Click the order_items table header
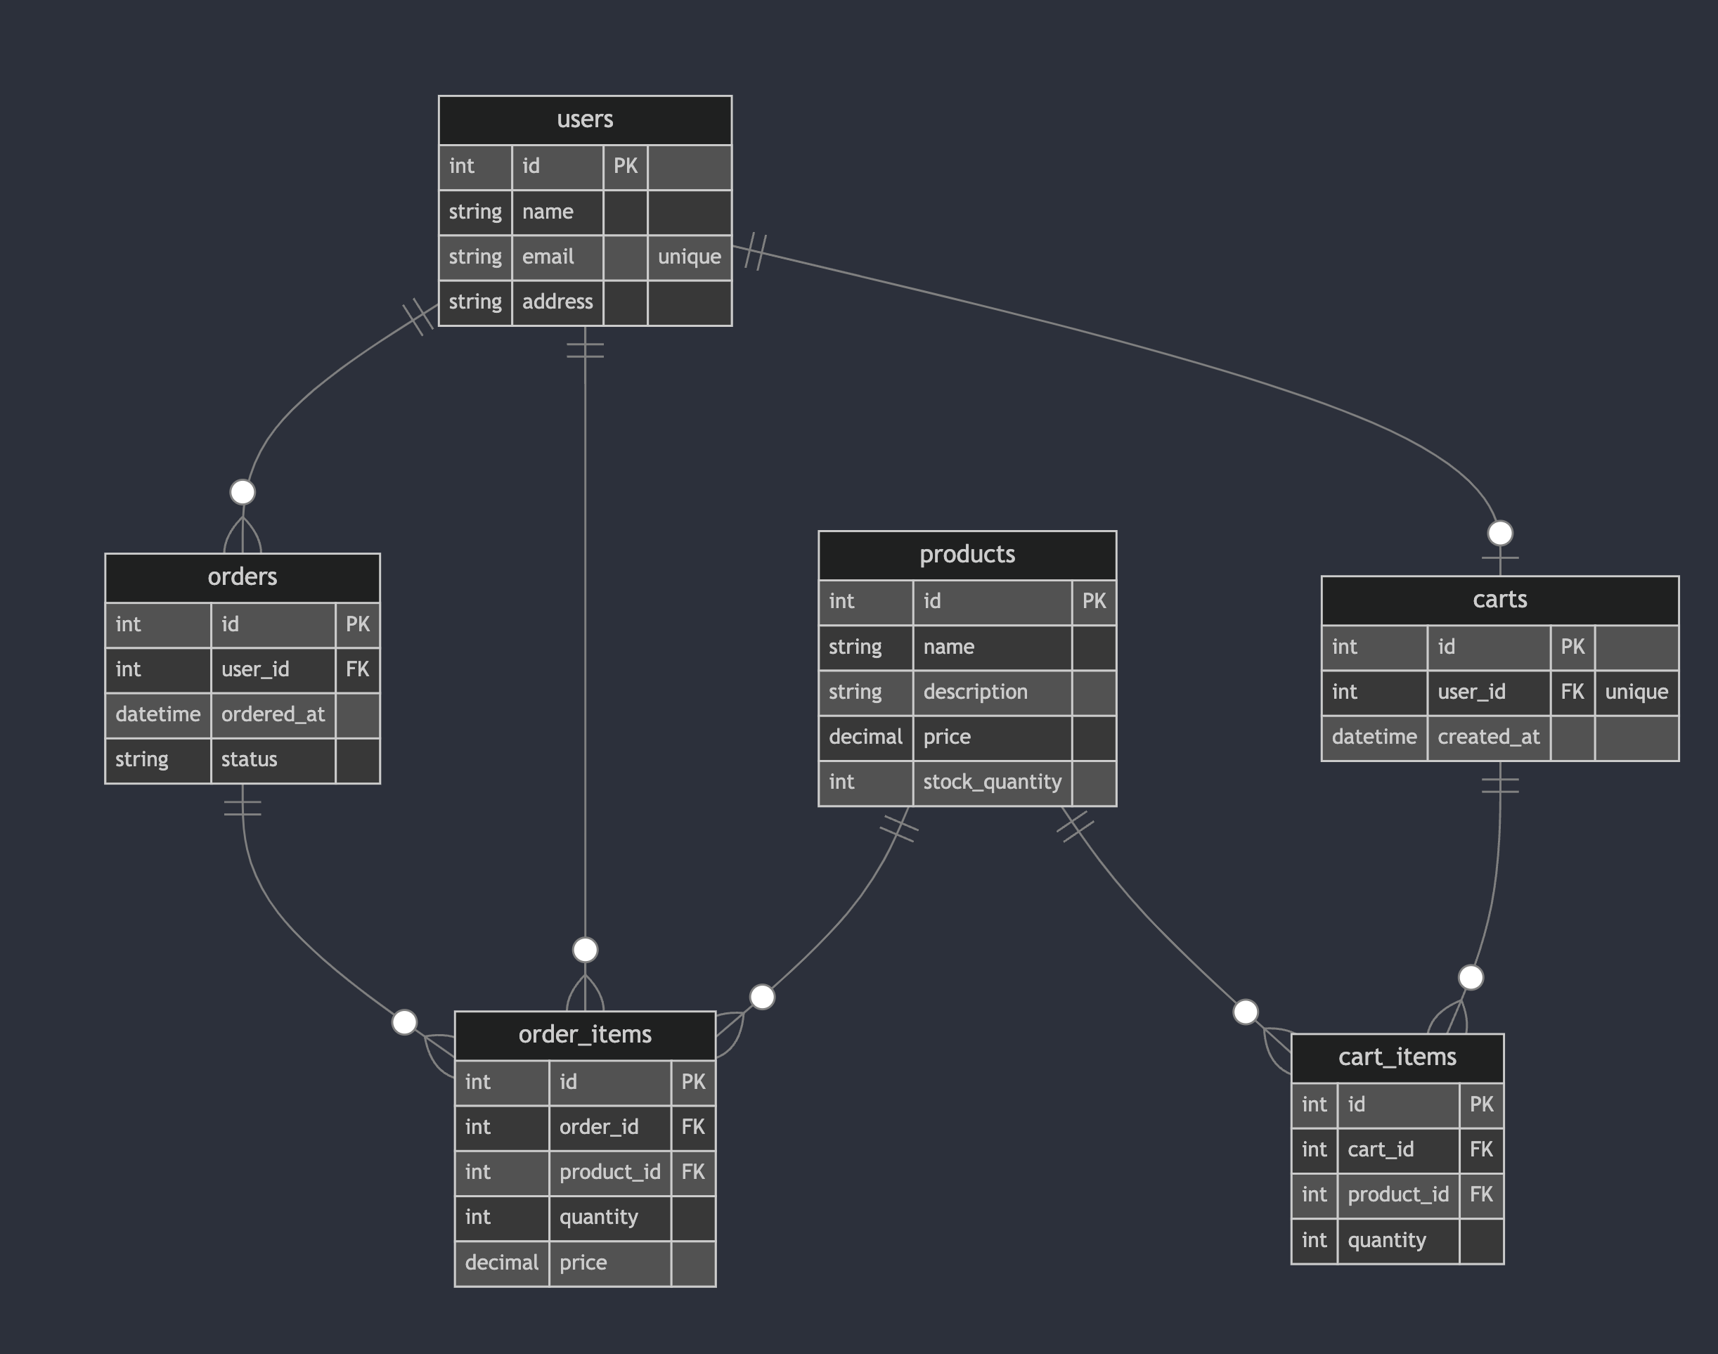The height and width of the screenshot is (1354, 1718). pos(585,1033)
